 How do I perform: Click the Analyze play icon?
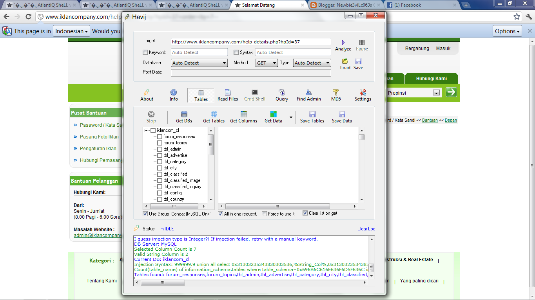pyautogui.click(x=343, y=42)
